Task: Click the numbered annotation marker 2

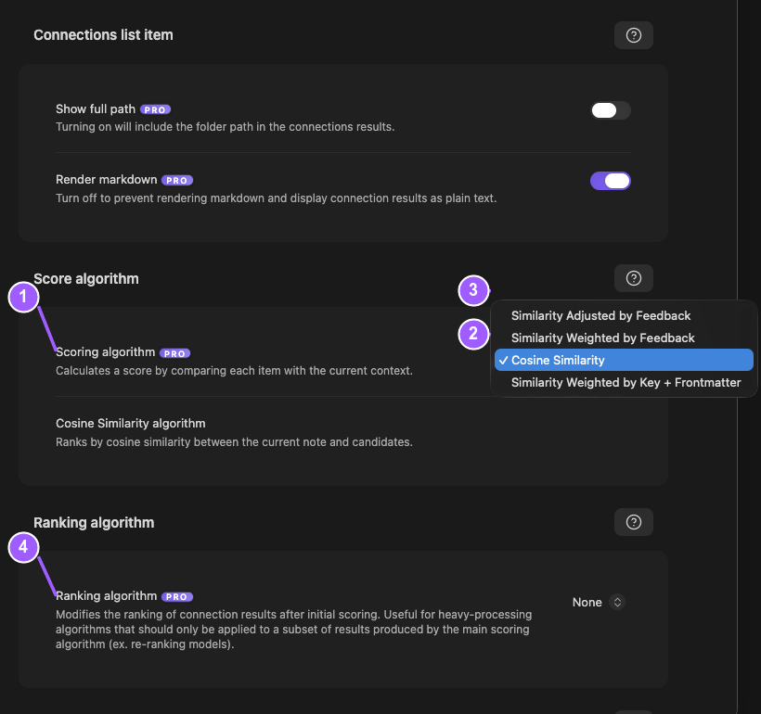Action: (473, 334)
